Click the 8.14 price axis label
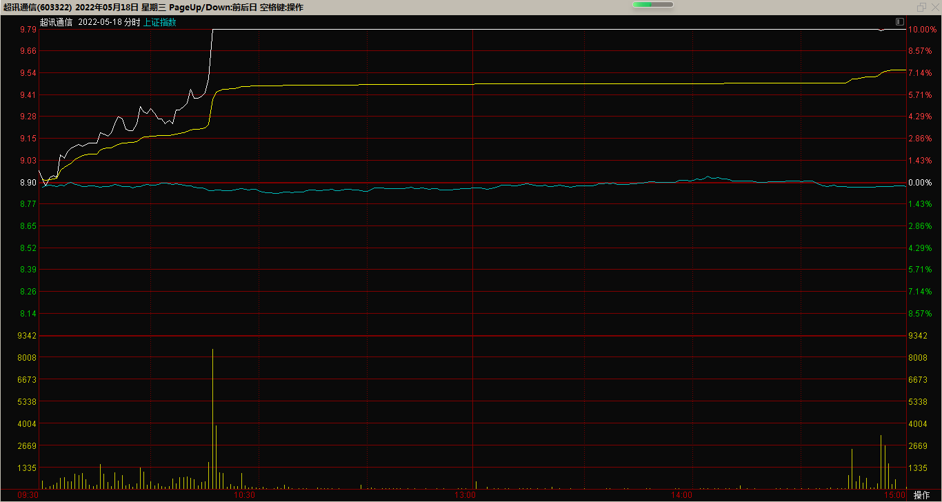Image resolution: width=942 pixels, height=502 pixels. click(28, 314)
